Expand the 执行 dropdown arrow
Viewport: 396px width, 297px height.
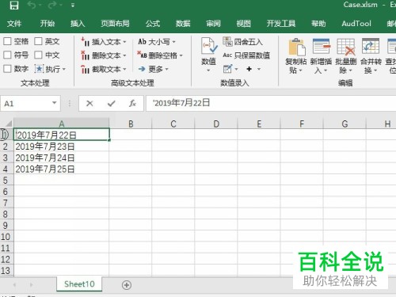pyautogui.click(x=64, y=70)
